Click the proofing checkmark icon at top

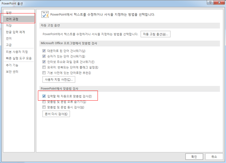tap(45, 14)
